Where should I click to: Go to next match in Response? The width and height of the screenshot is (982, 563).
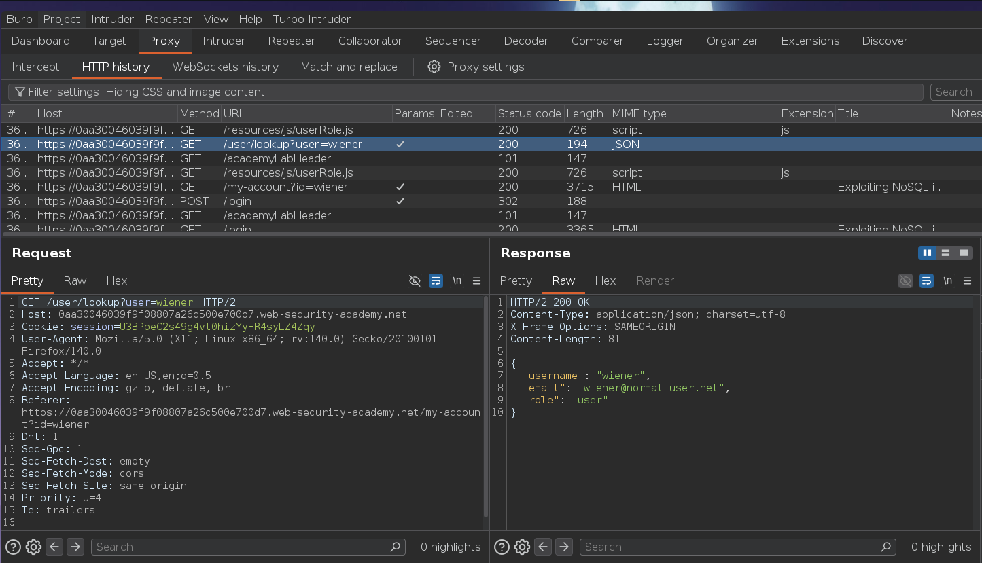(x=564, y=547)
